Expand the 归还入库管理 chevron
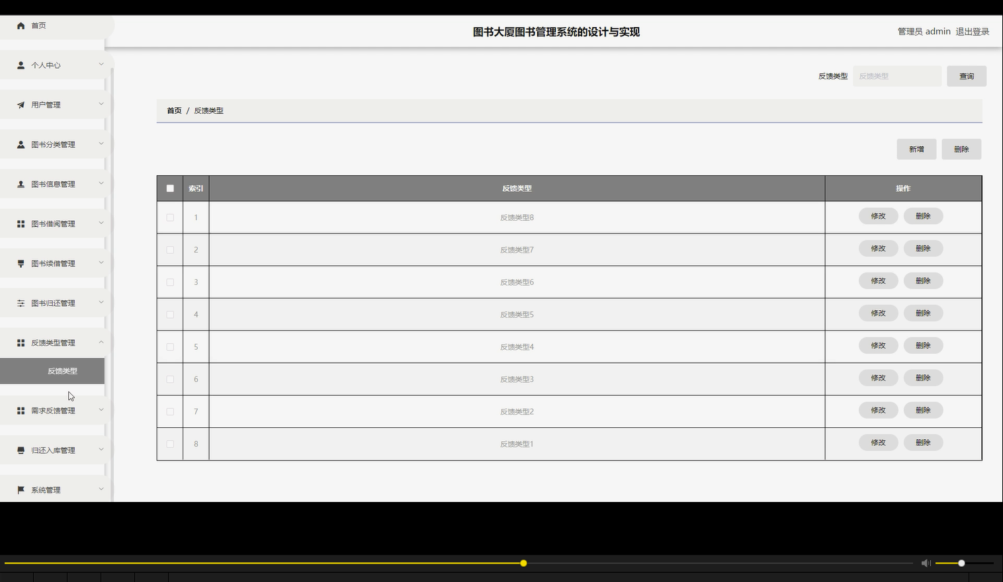The width and height of the screenshot is (1003, 582). (101, 449)
